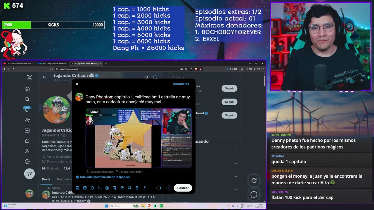Open the Mira Danny Phantom browser tab
The width and height of the screenshot is (374, 210).
pos(52,64)
